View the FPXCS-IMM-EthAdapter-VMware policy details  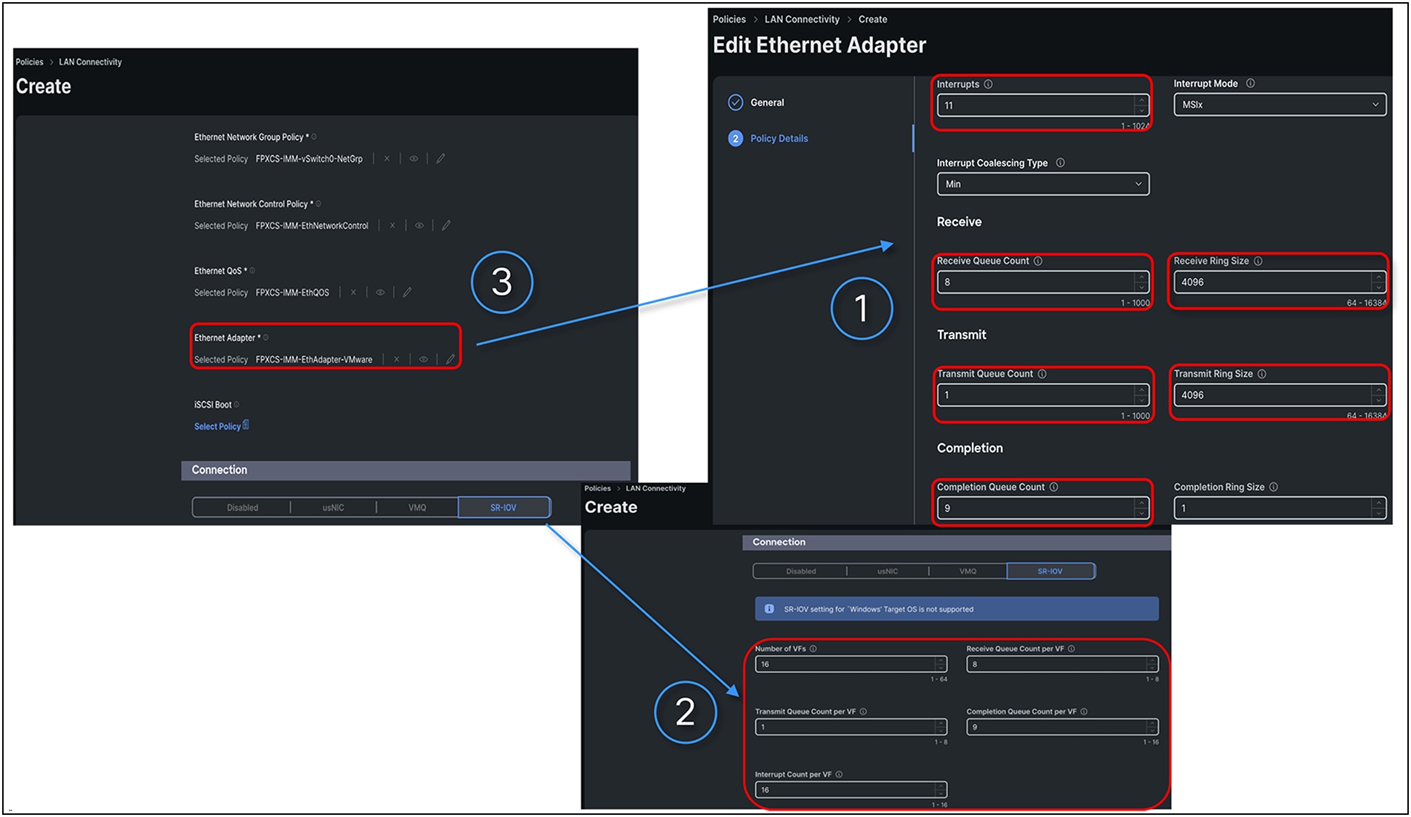423,359
